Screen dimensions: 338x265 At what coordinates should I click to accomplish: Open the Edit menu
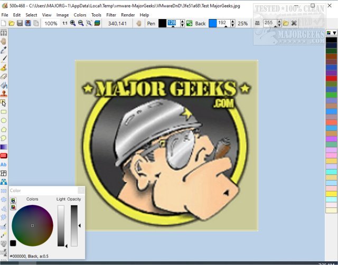(x=17, y=15)
